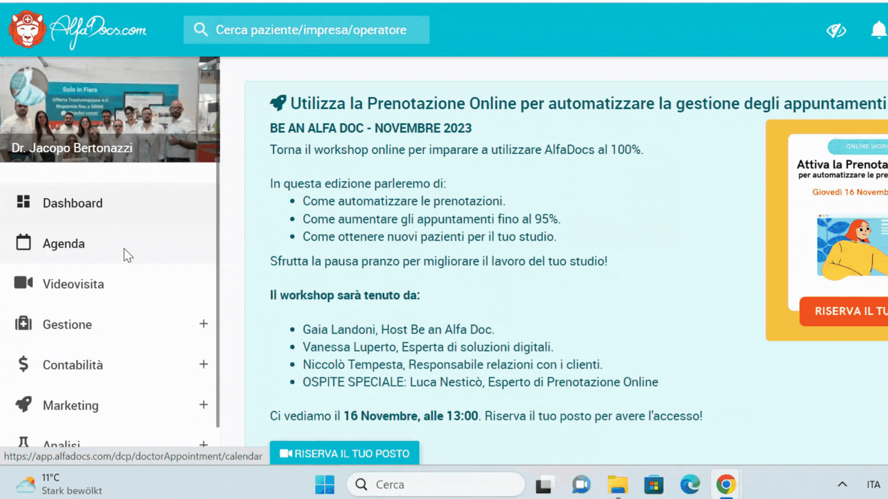Image resolution: width=888 pixels, height=499 pixels.
Task: Switch to Google Chrome in the taskbar
Action: [726, 485]
